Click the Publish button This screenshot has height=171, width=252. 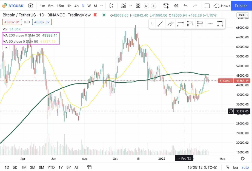(241, 6)
